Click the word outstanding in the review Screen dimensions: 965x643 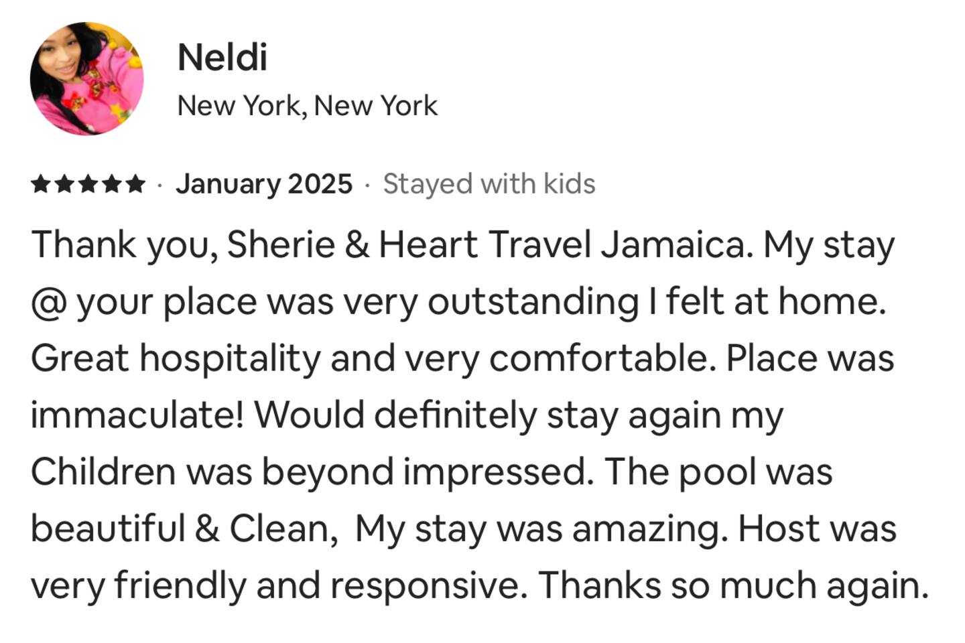coord(533,303)
